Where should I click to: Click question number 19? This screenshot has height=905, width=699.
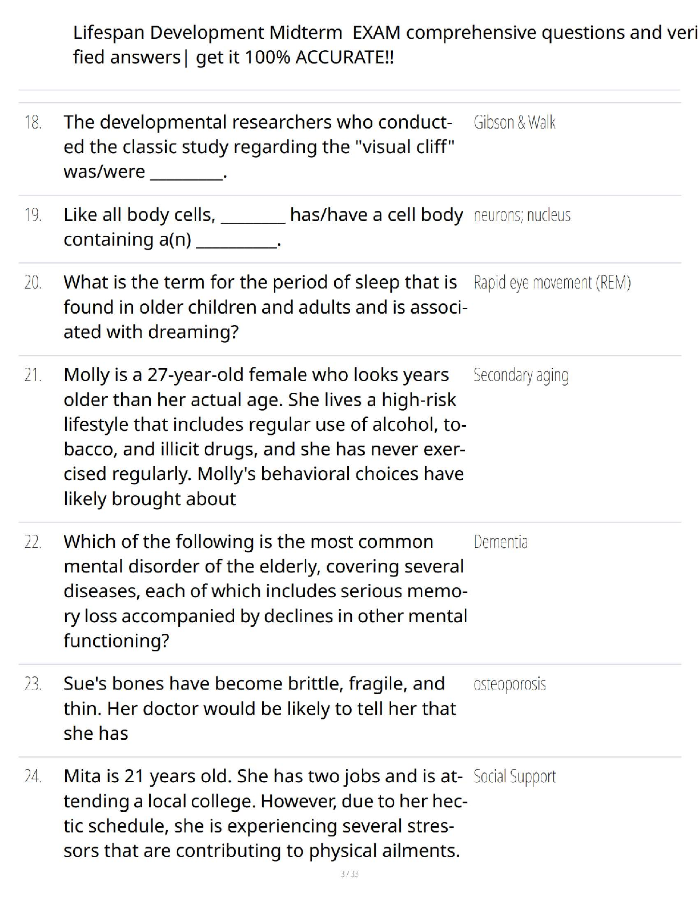coord(33,215)
